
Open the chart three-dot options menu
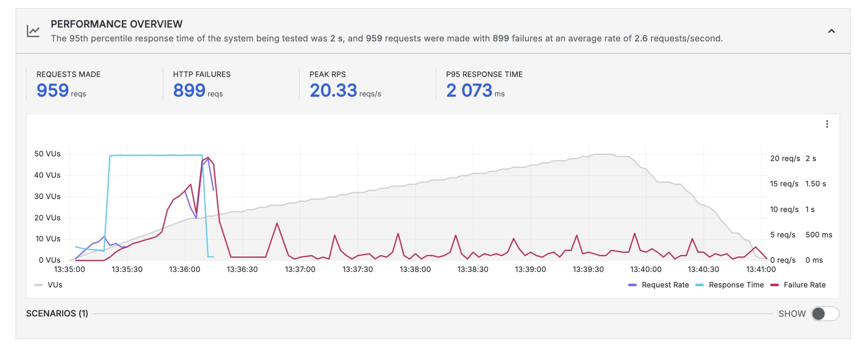[827, 124]
